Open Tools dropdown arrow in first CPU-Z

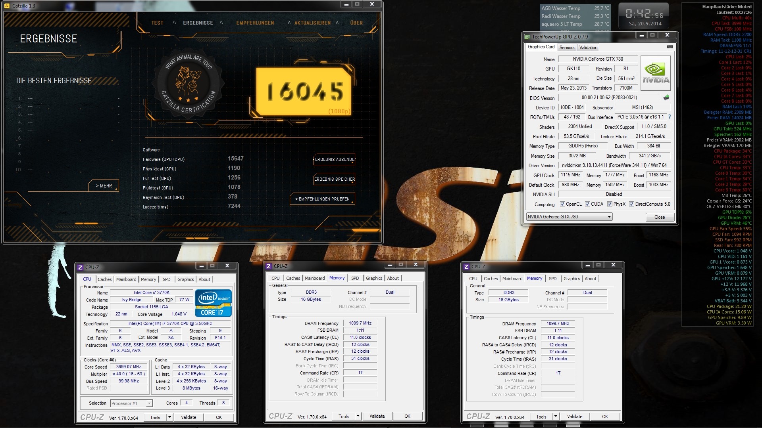pyautogui.click(x=169, y=417)
